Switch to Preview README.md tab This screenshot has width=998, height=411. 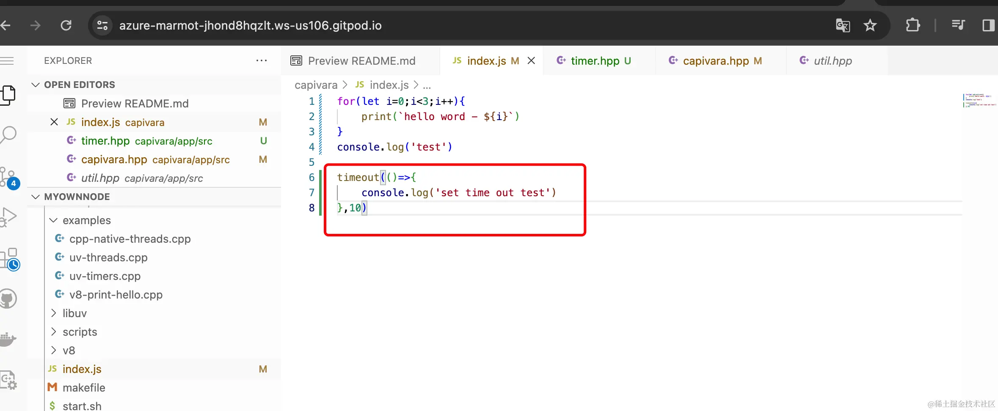point(361,61)
